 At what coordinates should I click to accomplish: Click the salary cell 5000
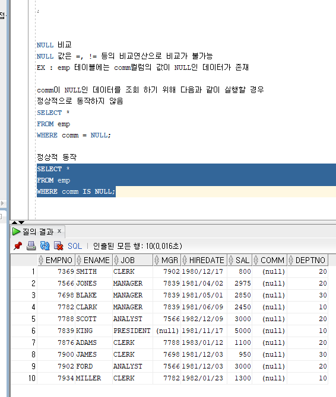239,331
